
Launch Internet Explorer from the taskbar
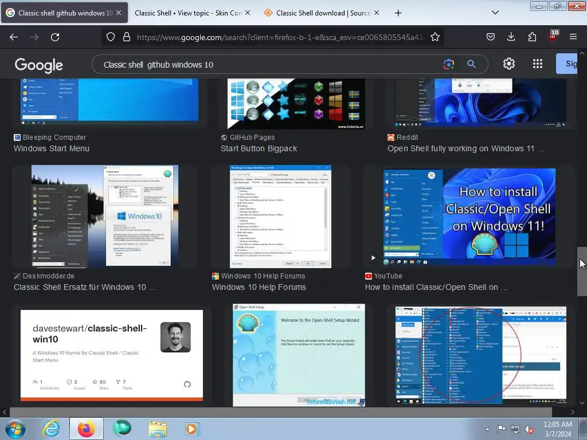51,429
